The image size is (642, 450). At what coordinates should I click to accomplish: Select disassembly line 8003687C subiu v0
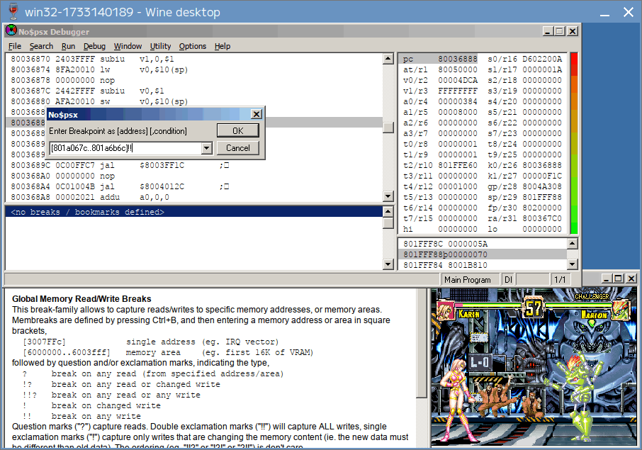193,91
